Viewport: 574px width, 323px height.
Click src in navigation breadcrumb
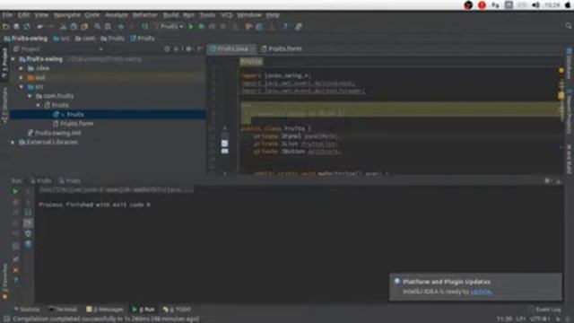pyautogui.click(x=61, y=38)
